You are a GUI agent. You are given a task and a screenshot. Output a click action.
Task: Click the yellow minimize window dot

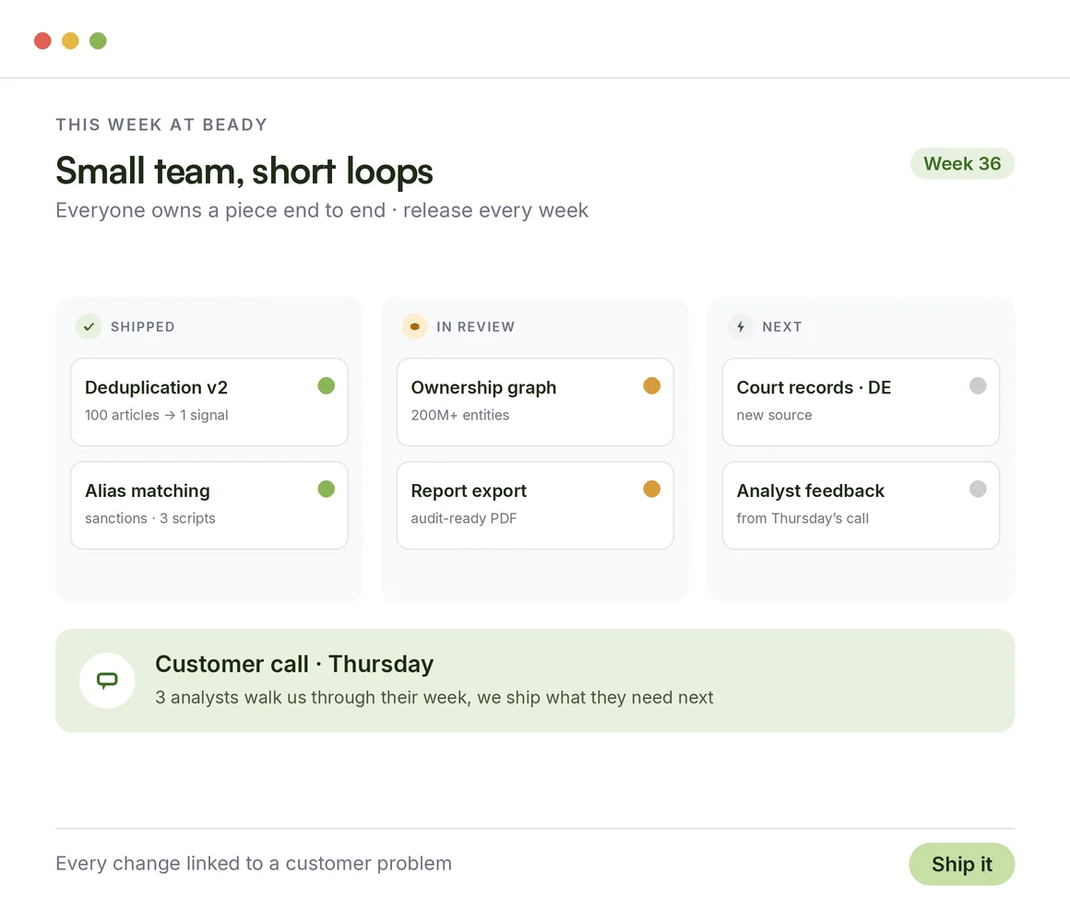coord(70,41)
